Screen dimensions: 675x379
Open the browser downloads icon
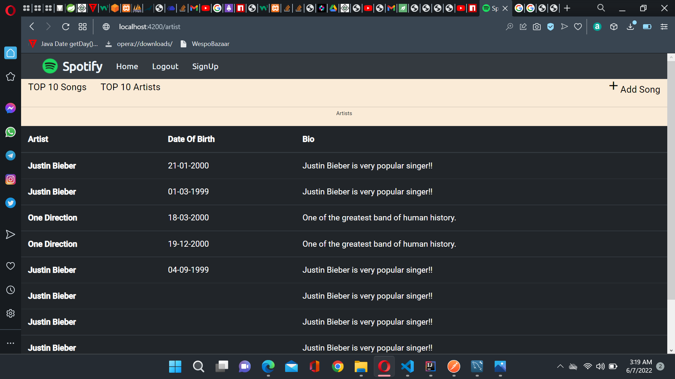click(x=631, y=27)
